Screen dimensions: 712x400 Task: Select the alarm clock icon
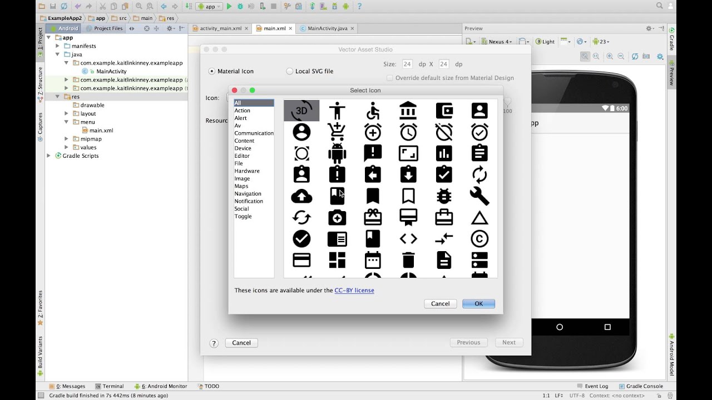[x=408, y=132]
